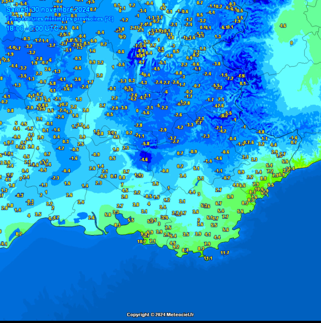The height and width of the screenshot is (323, 321).
Task: Click the 4.6 value in the green area
Action: coord(283,26)
